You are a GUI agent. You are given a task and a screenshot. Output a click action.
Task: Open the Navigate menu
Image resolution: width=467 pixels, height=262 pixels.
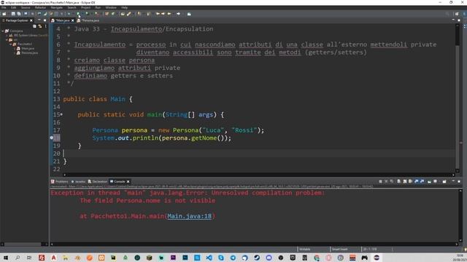coord(57,7)
